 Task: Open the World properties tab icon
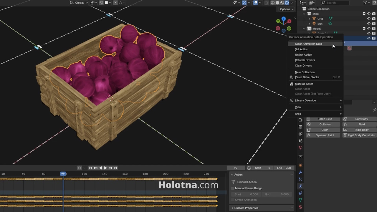click(x=300, y=148)
